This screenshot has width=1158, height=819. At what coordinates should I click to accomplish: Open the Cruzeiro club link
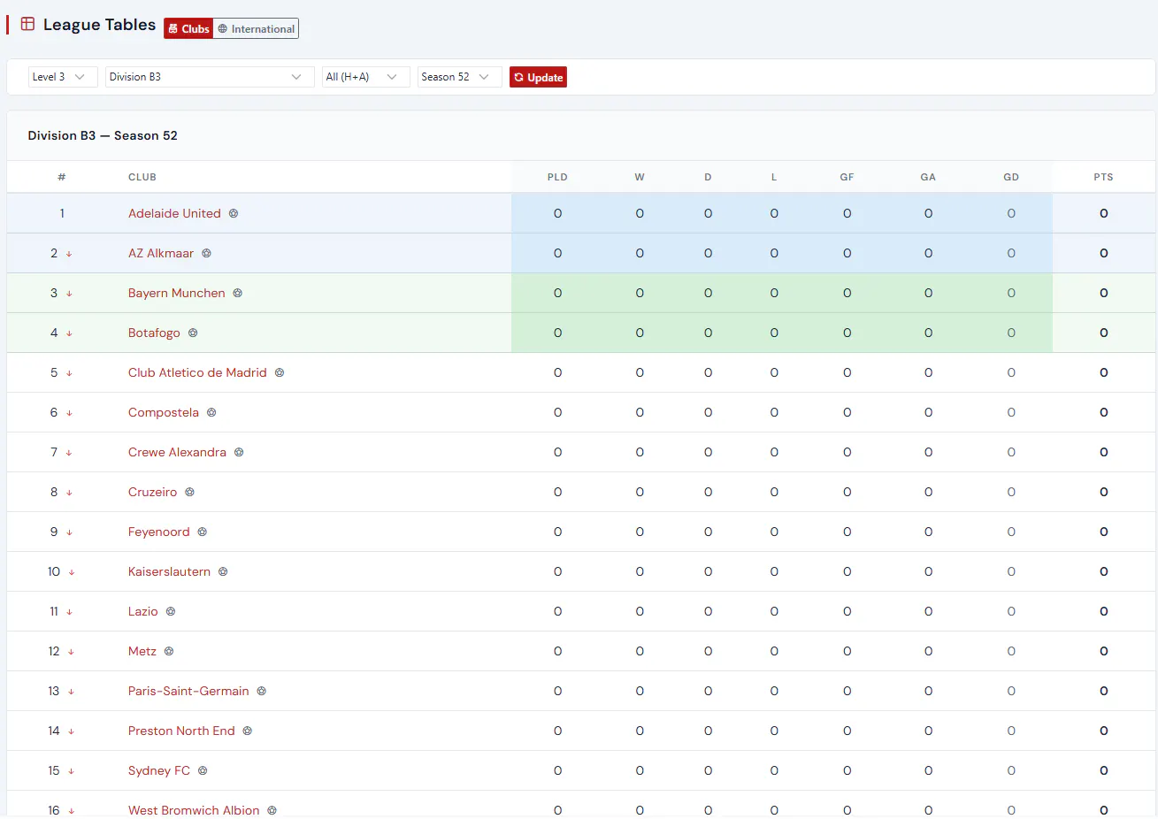coord(152,492)
